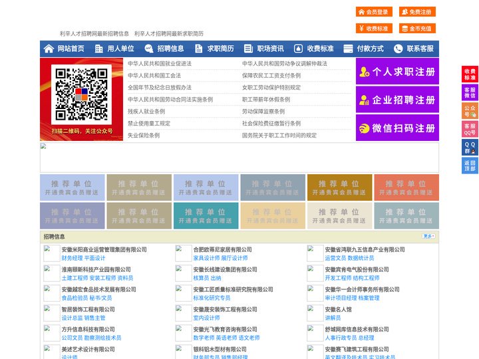Click the broken banner image below the QR section
The height and width of the screenshot is (359, 479).
tap(239, 158)
